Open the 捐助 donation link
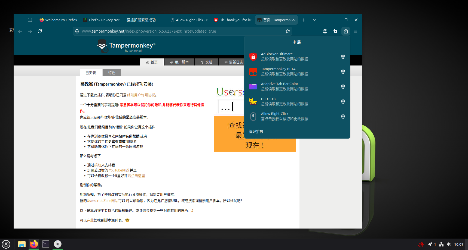The image size is (468, 250). coord(98,165)
